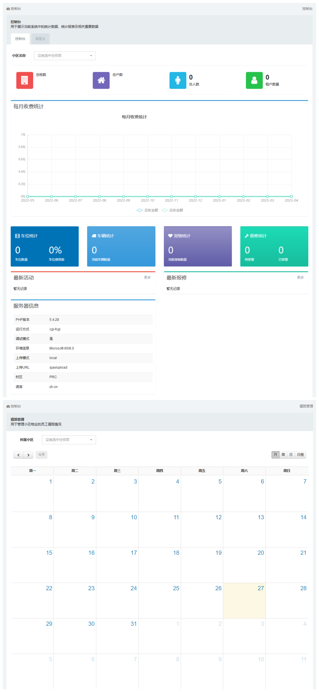Image resolution: width=319 pixels, height=692 pixels.
Task: Click the ajax/upload 上传URL value
Action: click(58, 367)
